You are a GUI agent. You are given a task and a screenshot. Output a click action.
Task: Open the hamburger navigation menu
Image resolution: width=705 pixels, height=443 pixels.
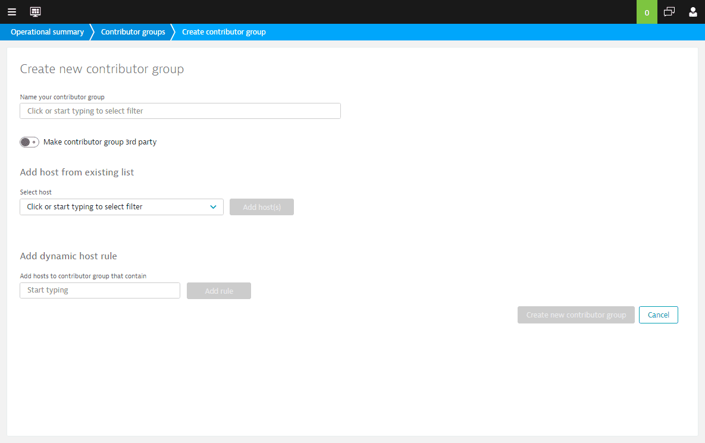[12, 12]
